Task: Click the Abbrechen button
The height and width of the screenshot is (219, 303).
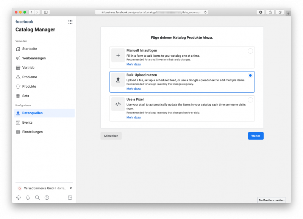Action: pyautogui.click(x=111, y=136)
